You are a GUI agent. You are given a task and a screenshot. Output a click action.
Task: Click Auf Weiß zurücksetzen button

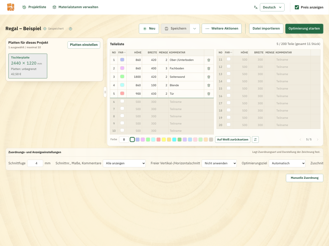[x=233, y=140]
